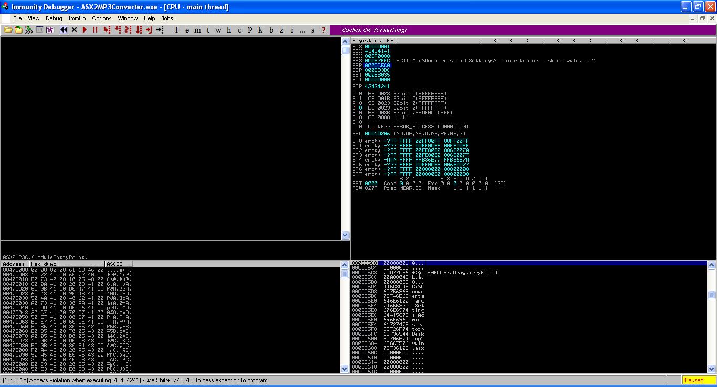Show Patches with 'P' button
The image size is (717, 387).
[250, 30]
